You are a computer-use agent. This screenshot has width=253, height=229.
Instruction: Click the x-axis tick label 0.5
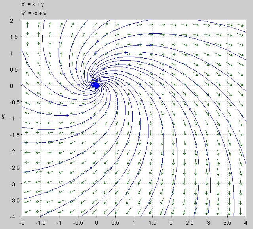(115, 223)
